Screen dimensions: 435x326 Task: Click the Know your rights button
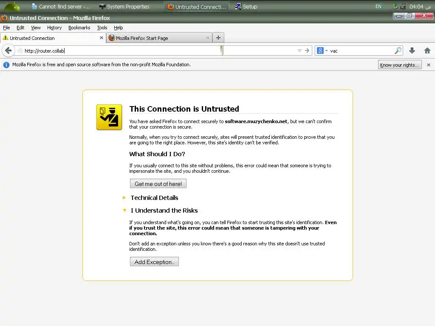click(399, 65)
